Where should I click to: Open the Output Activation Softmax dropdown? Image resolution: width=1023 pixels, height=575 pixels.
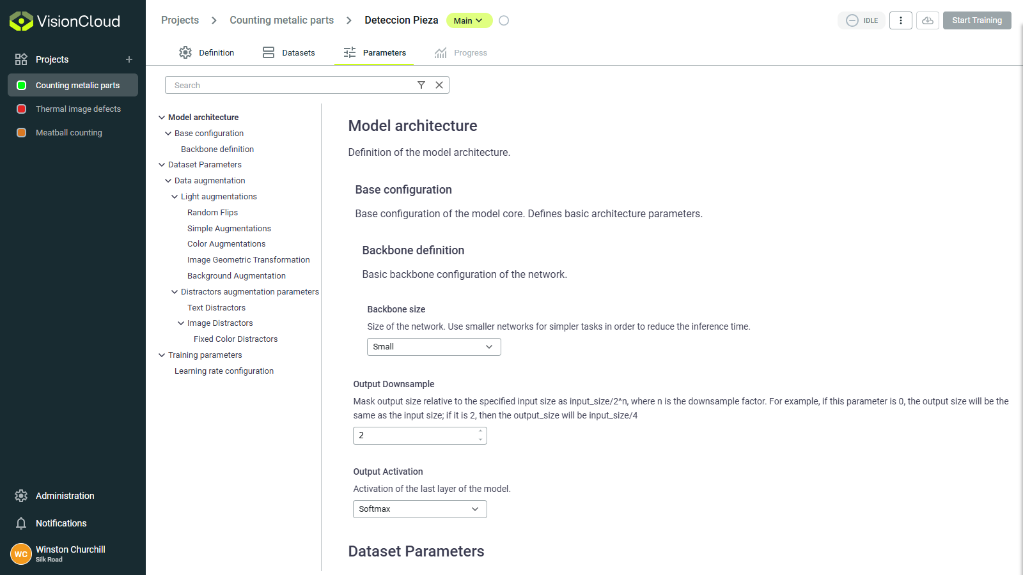click(419, 509)
